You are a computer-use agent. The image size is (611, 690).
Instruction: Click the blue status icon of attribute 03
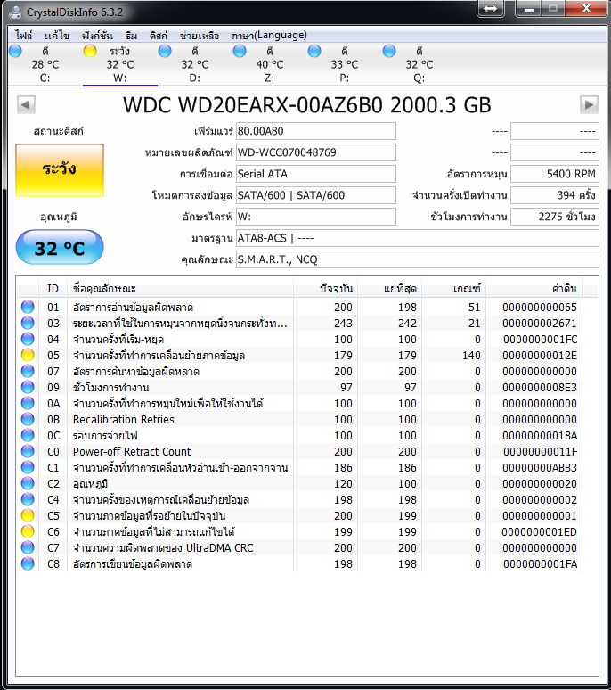pos(28,323)
